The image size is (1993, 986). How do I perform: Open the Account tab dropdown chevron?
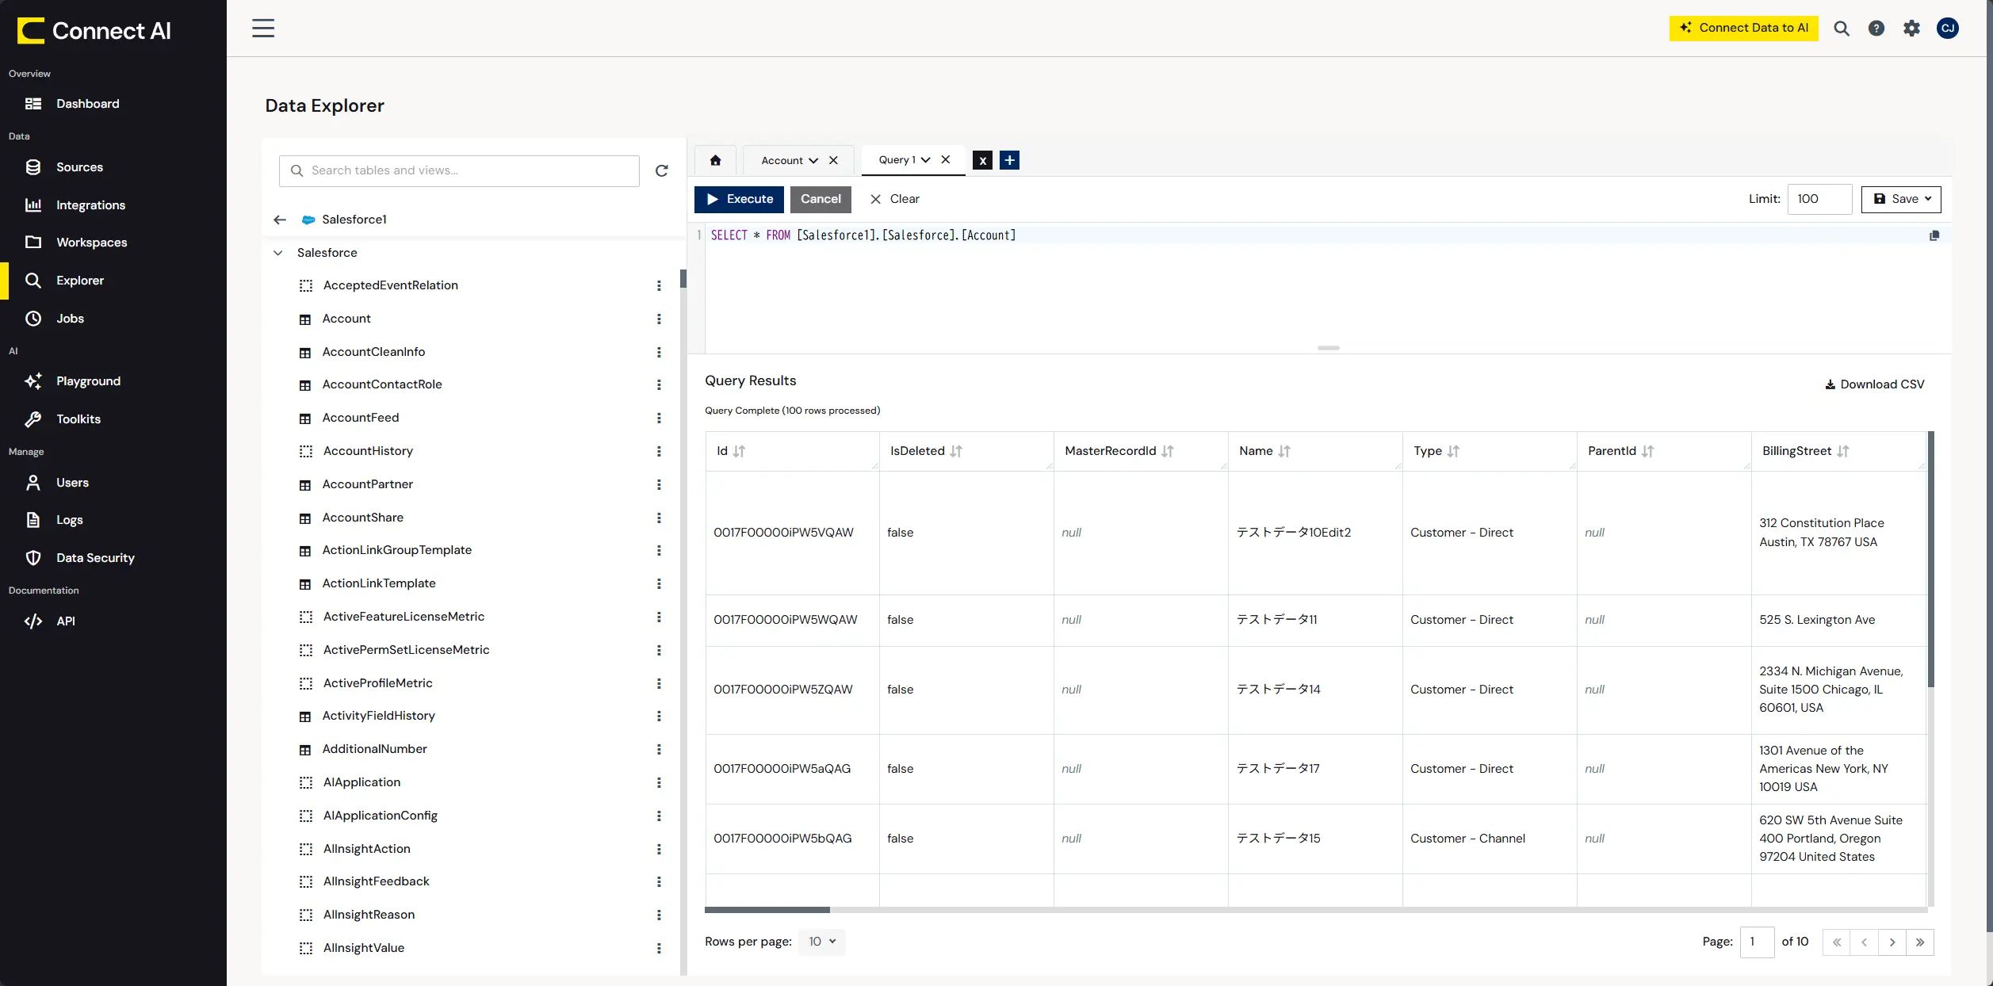pyautogui.click(x=813, y=160)
